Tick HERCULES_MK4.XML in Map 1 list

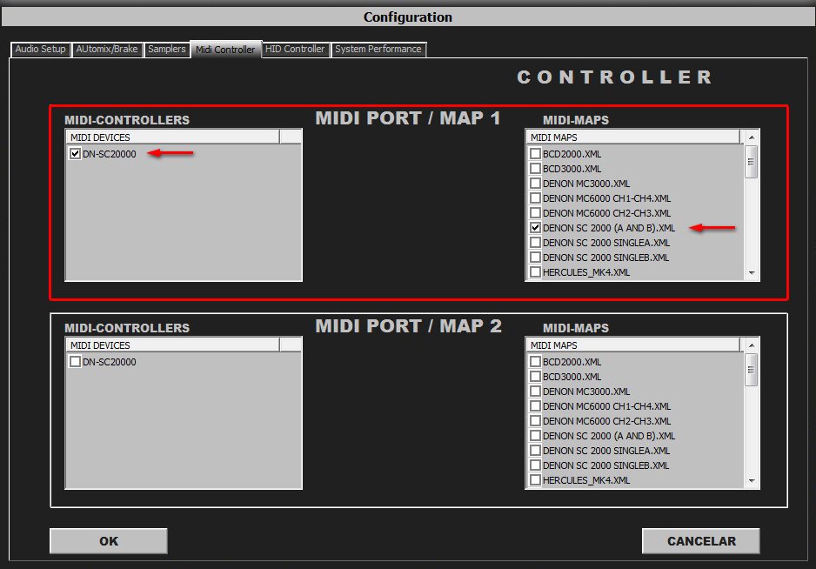coord(536,272)
